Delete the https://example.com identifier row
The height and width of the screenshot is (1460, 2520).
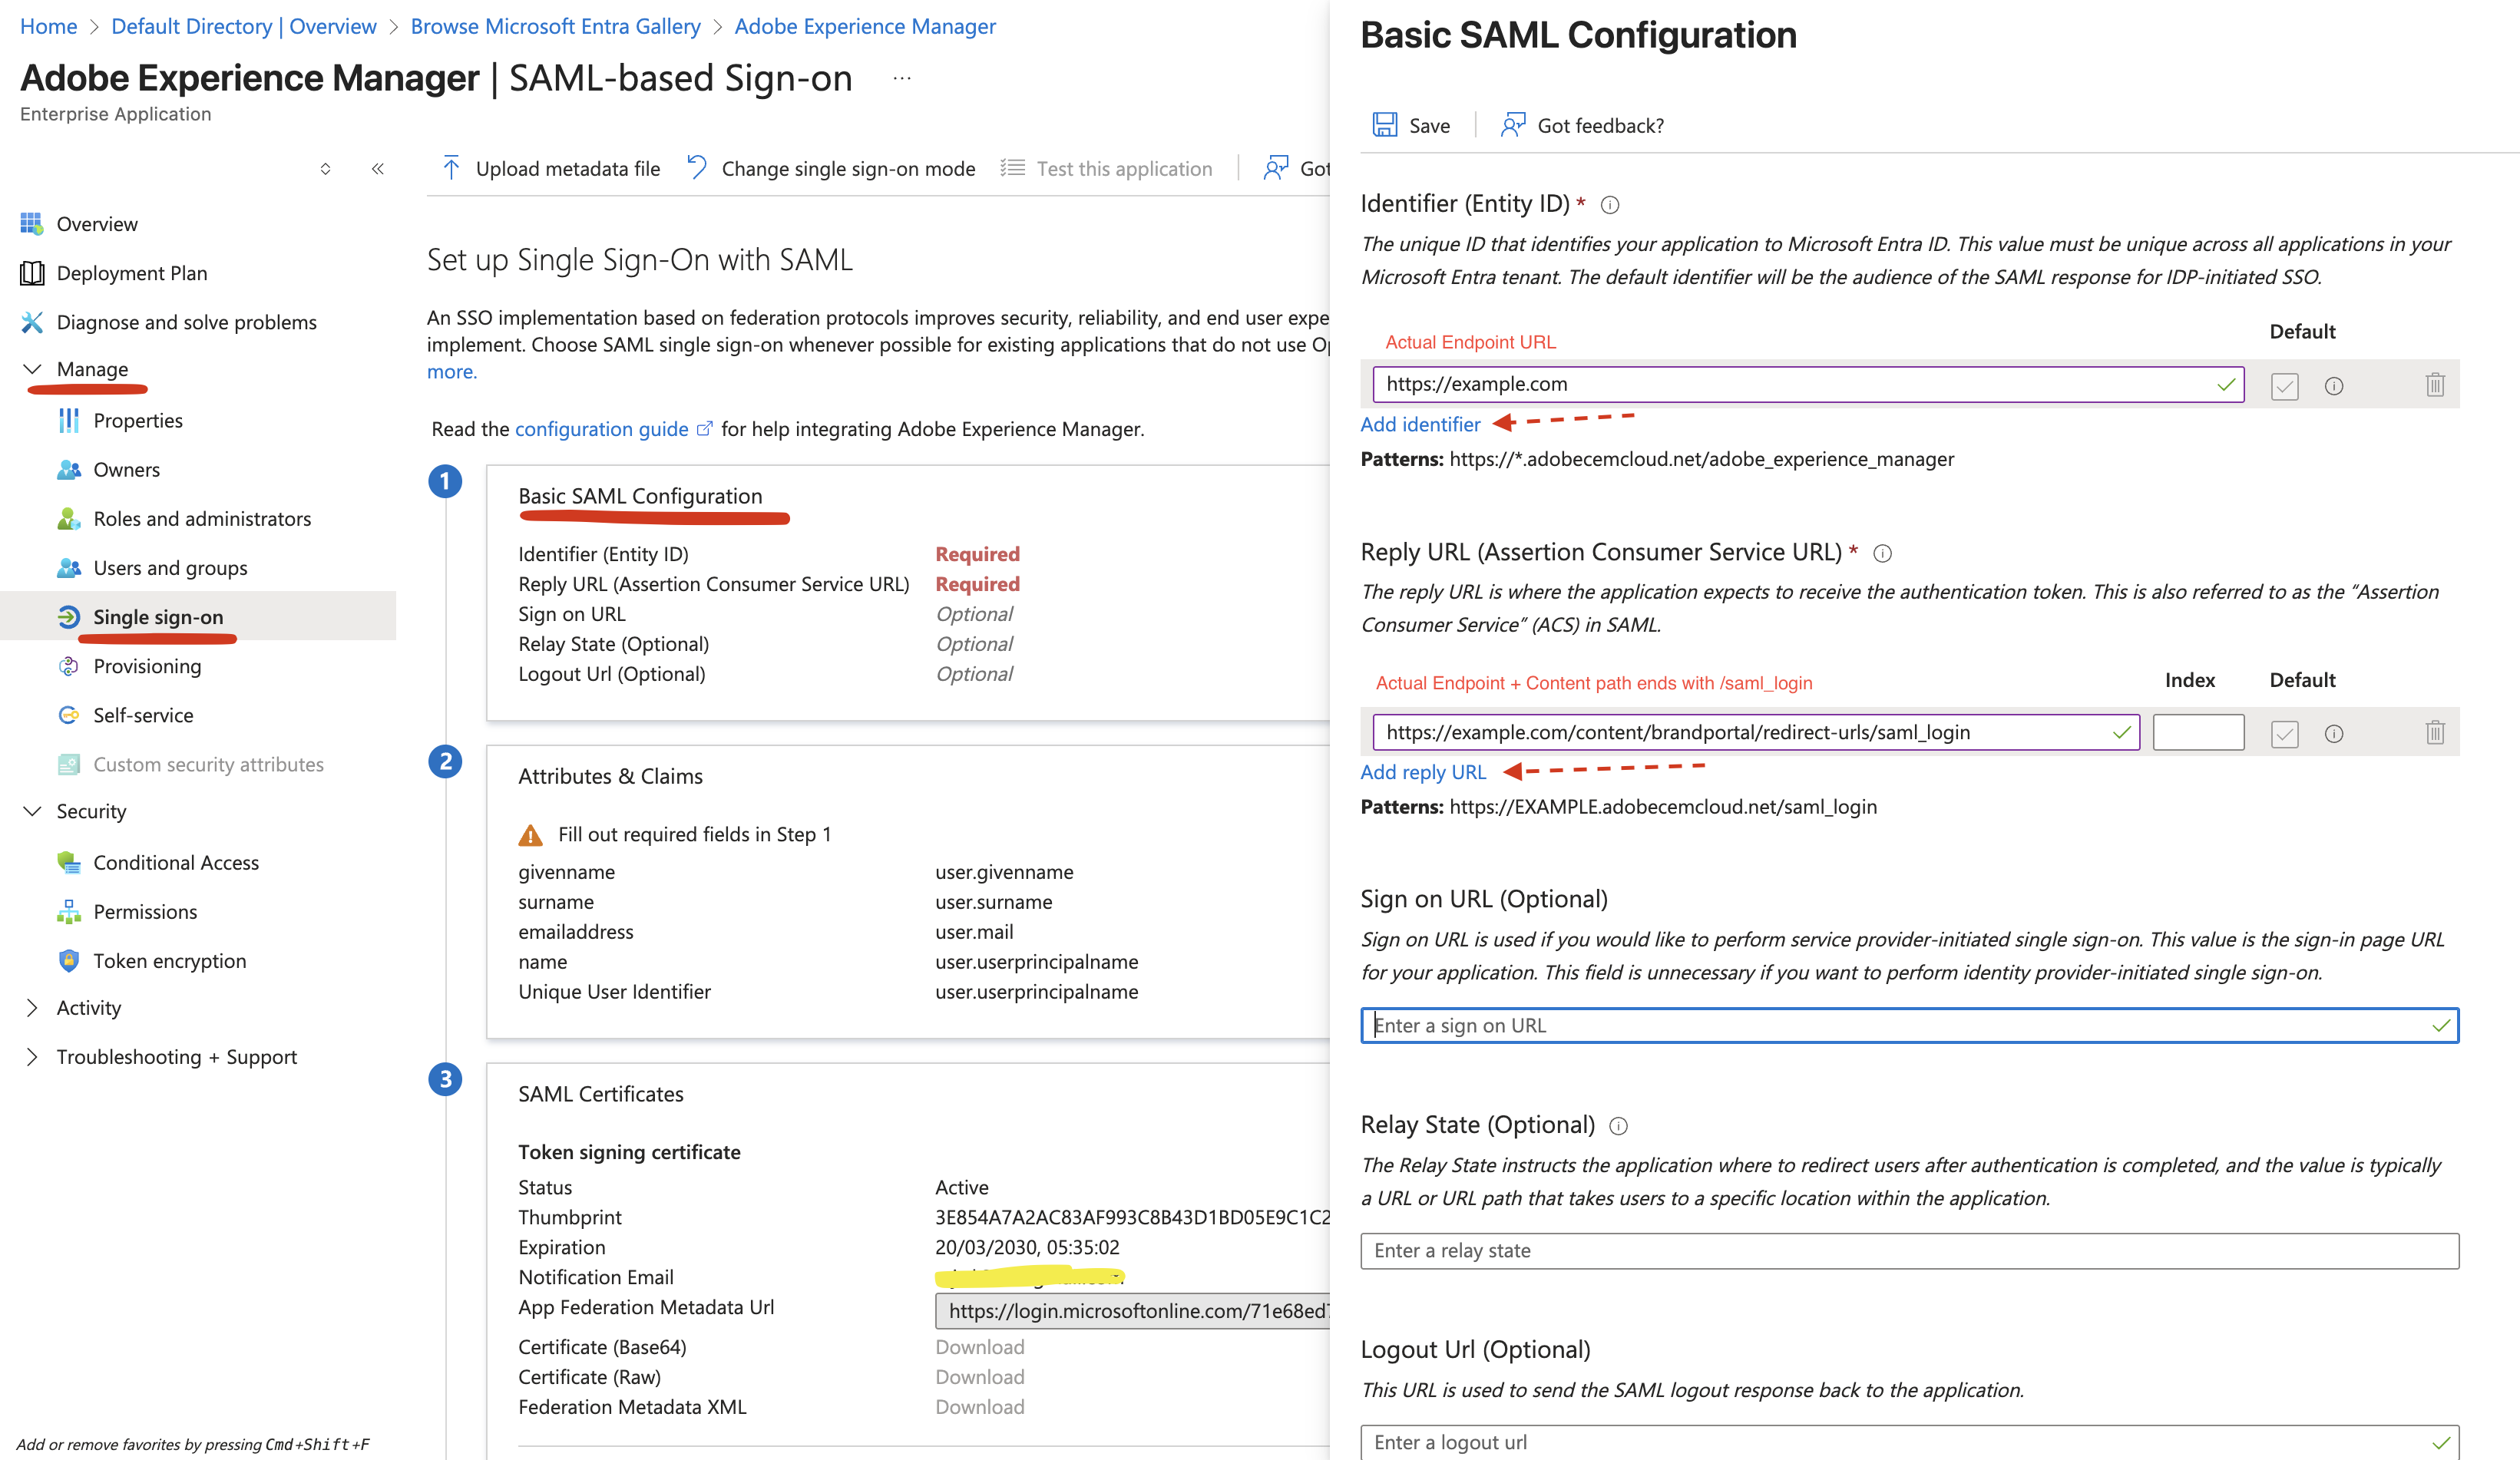[2435, 385]
